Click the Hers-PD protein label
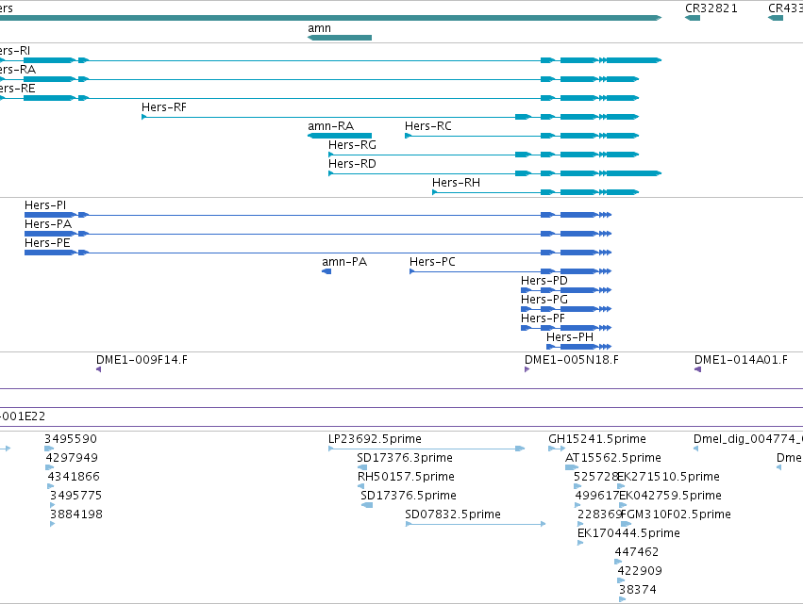This screenshot has width=803, height=604. [544, 282]
